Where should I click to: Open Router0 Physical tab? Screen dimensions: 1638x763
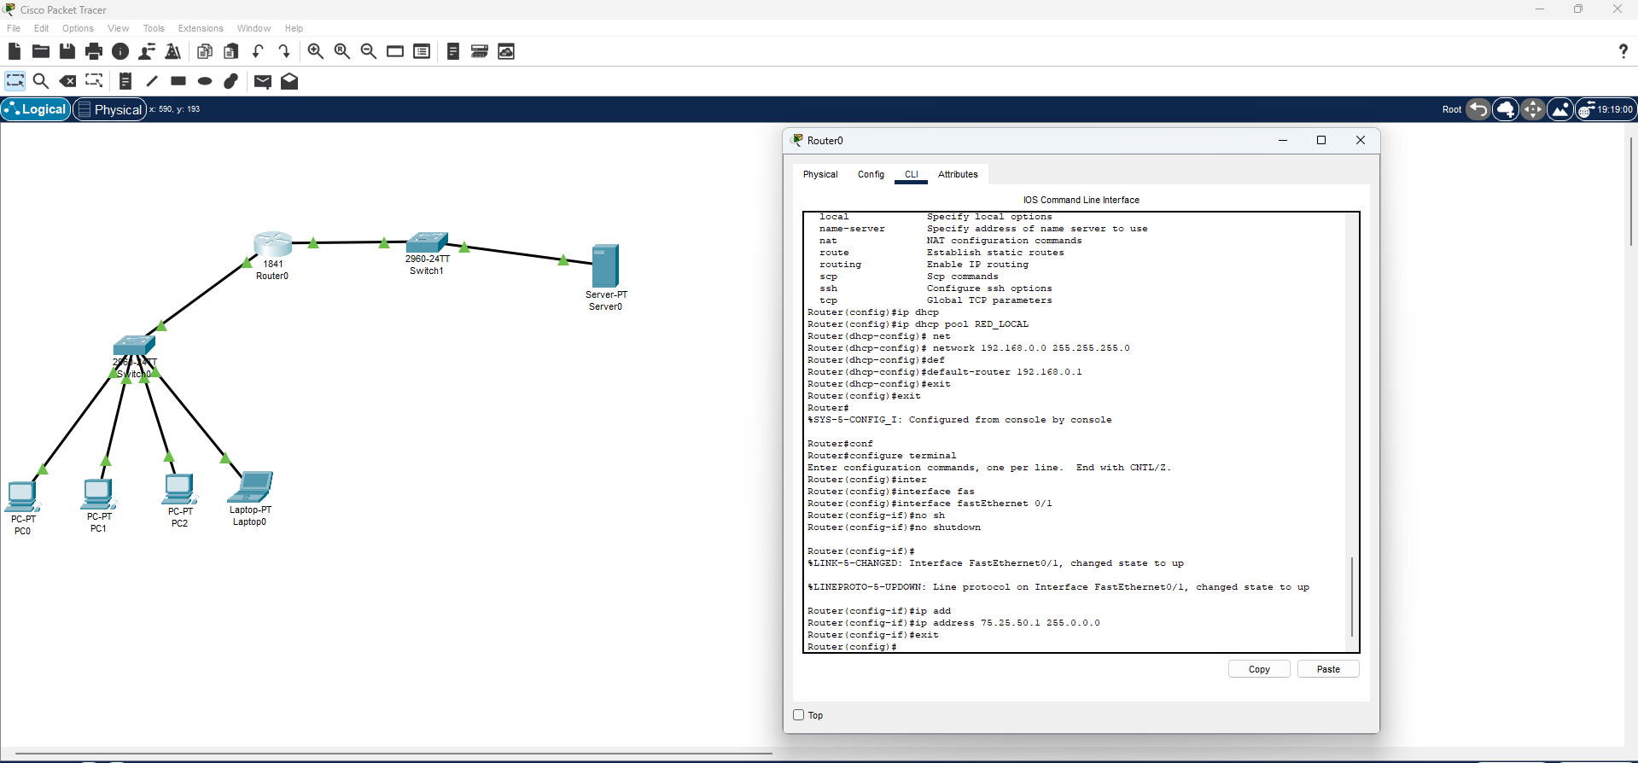click(x=820, y=174)
